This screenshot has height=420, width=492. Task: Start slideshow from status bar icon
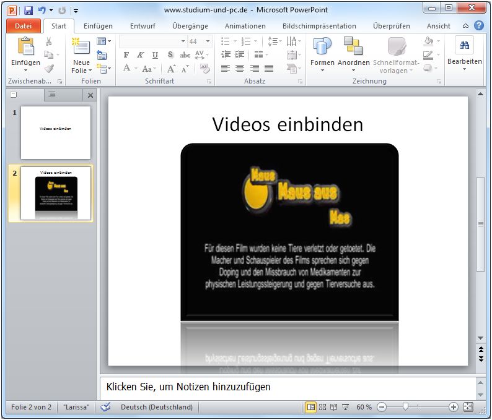pos(346,407)
